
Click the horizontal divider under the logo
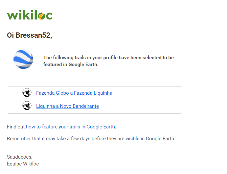(114, 25)
